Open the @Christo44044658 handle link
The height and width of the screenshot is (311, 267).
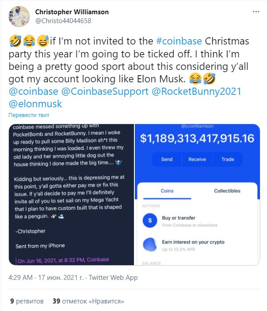(63, 21)
